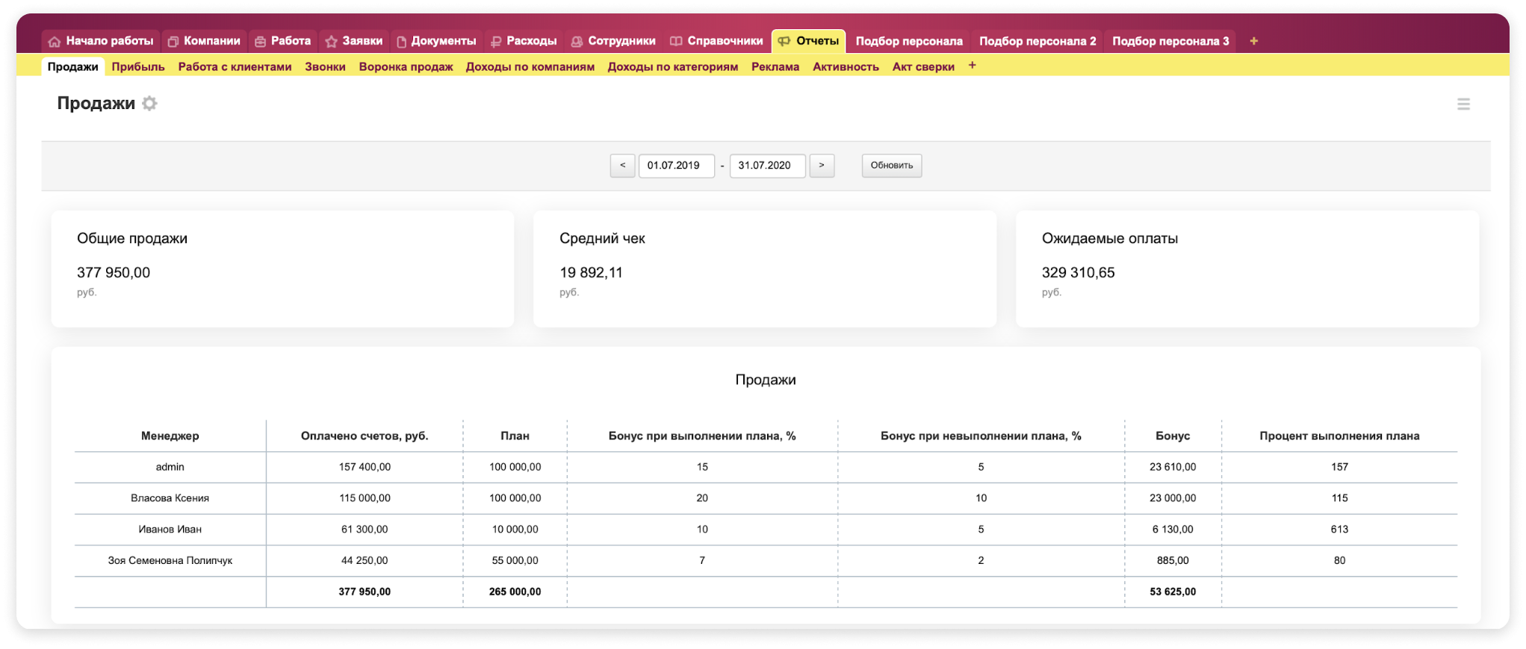Switch to the Заявки tab
The image size is (1526, 649).
pyautogui.click(x=354, y=41)
